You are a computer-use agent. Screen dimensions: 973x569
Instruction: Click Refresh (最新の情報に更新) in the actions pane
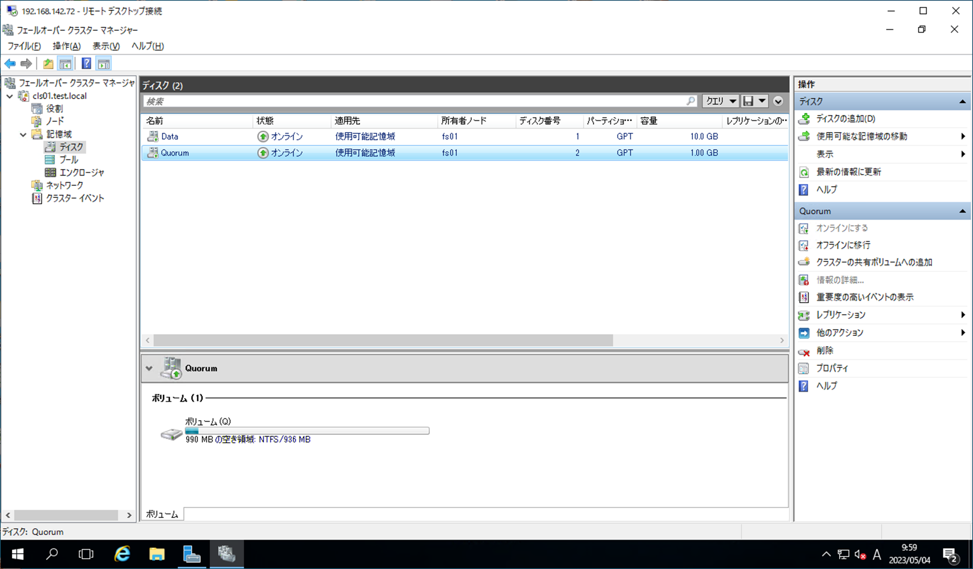tap(848, 172)
